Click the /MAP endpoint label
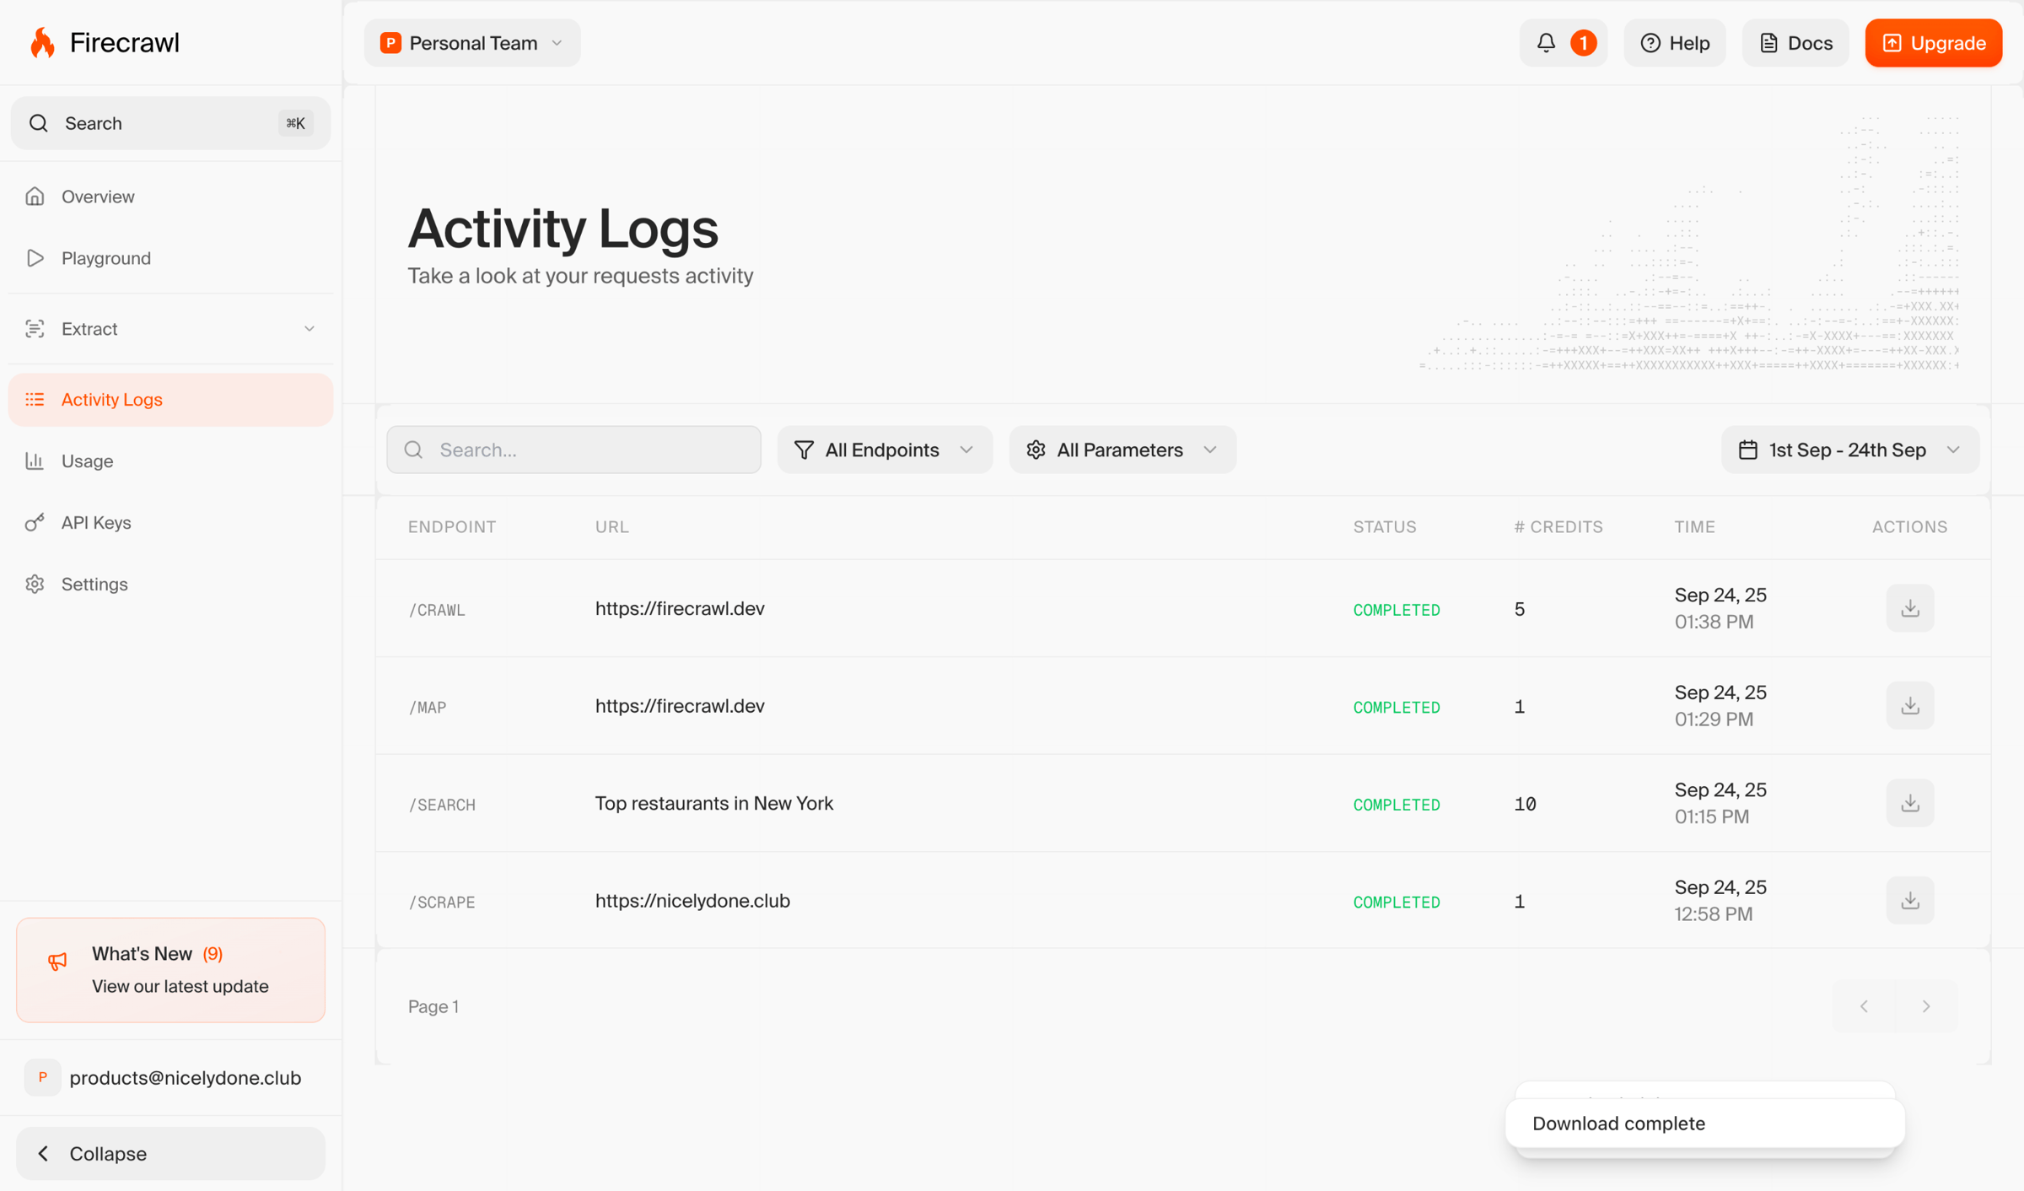 coord(428,707)
